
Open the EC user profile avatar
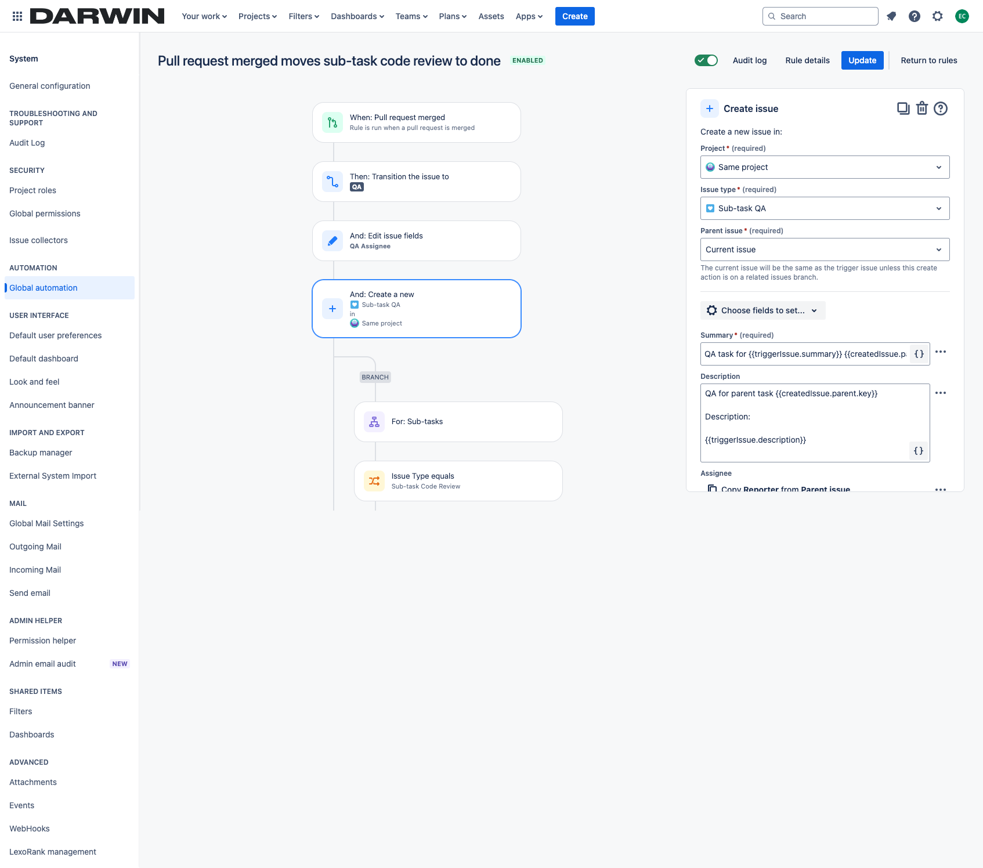pyautogui.click(x=962, y=16)
